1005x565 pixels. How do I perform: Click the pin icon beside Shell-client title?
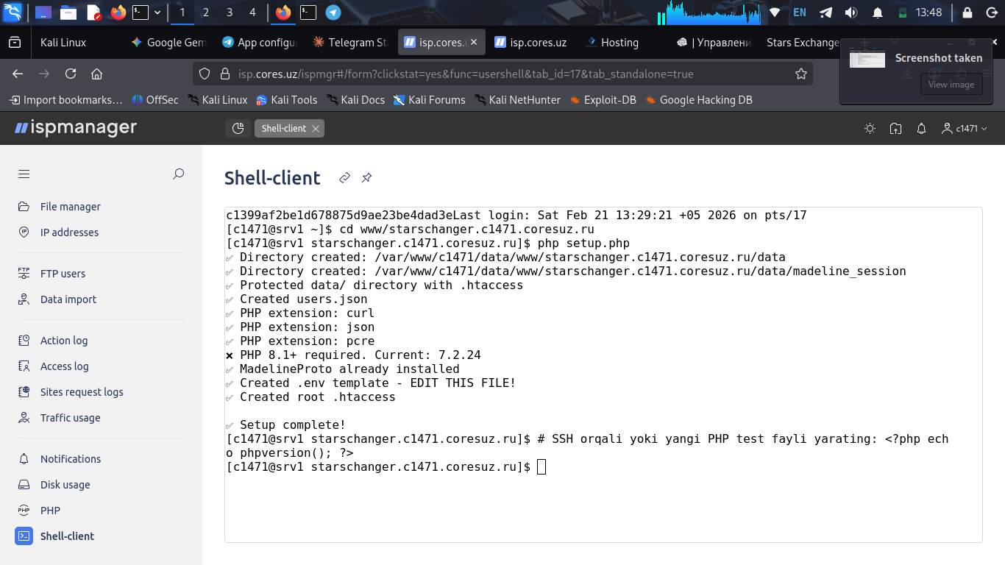(366, 178)
